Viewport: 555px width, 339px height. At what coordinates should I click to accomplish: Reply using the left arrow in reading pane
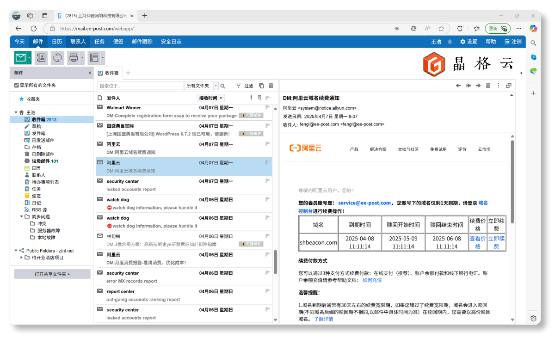tap(458, 86)
